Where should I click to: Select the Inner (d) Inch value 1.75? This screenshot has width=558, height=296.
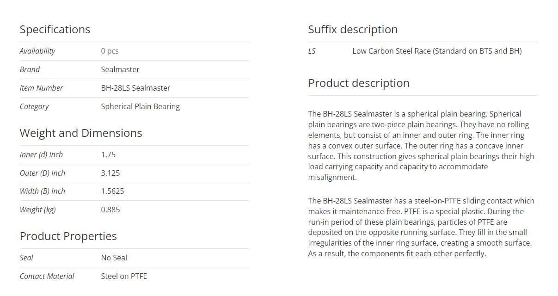[108, 154]
